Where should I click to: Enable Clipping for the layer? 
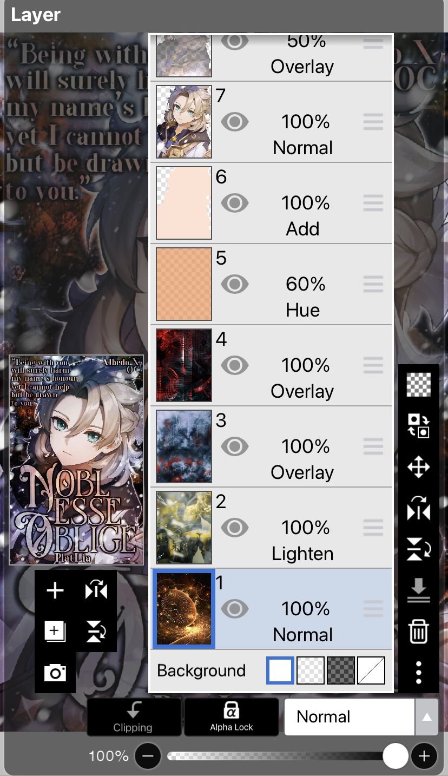pos(134,716)
